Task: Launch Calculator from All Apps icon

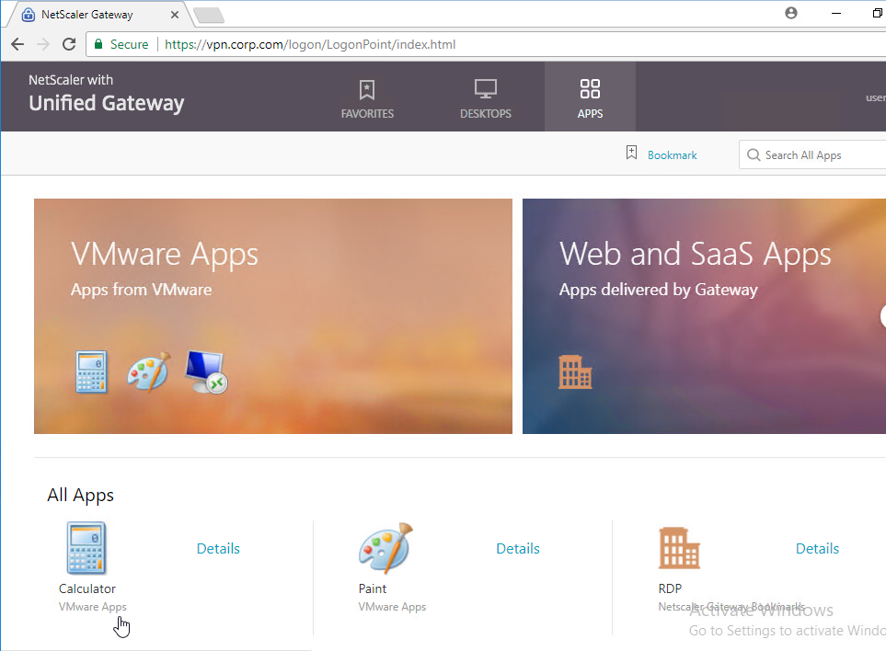Action: pos(86,548)
